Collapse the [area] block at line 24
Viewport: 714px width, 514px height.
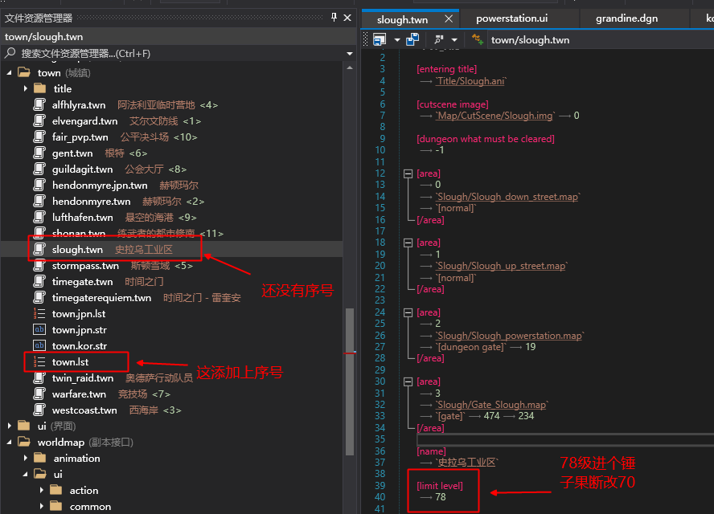408,312
